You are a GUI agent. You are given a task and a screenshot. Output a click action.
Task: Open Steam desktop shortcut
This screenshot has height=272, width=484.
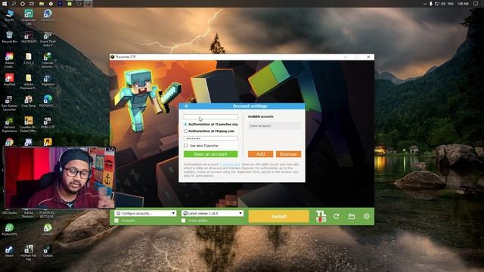click(10, 252)
